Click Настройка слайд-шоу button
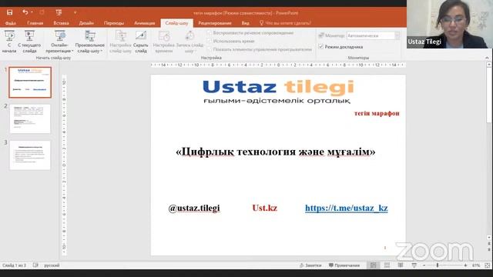The width and height of the screenshot is (493, 277). [x=120, y=42]
